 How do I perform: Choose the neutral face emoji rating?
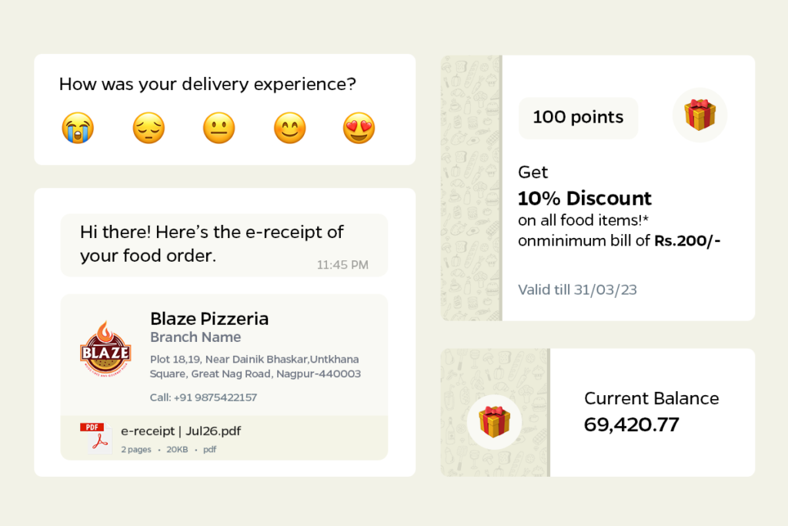click(x=219, y=128)
